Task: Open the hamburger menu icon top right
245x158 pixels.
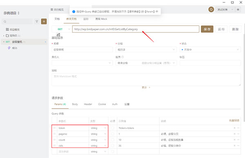Action: (x=238, y=9)
